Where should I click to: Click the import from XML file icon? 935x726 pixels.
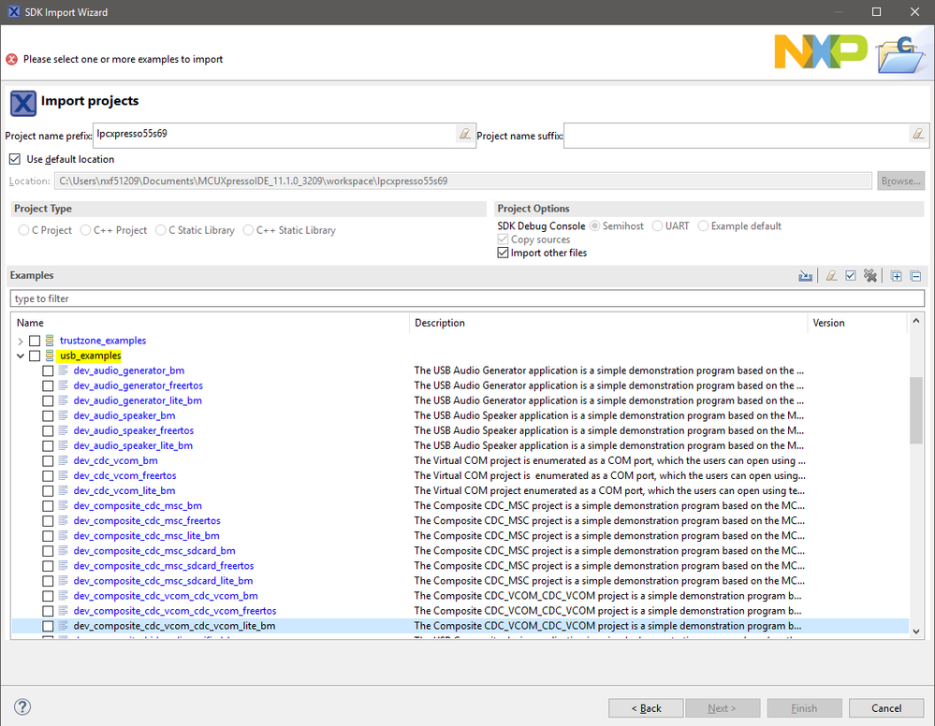tap(805, 276)
